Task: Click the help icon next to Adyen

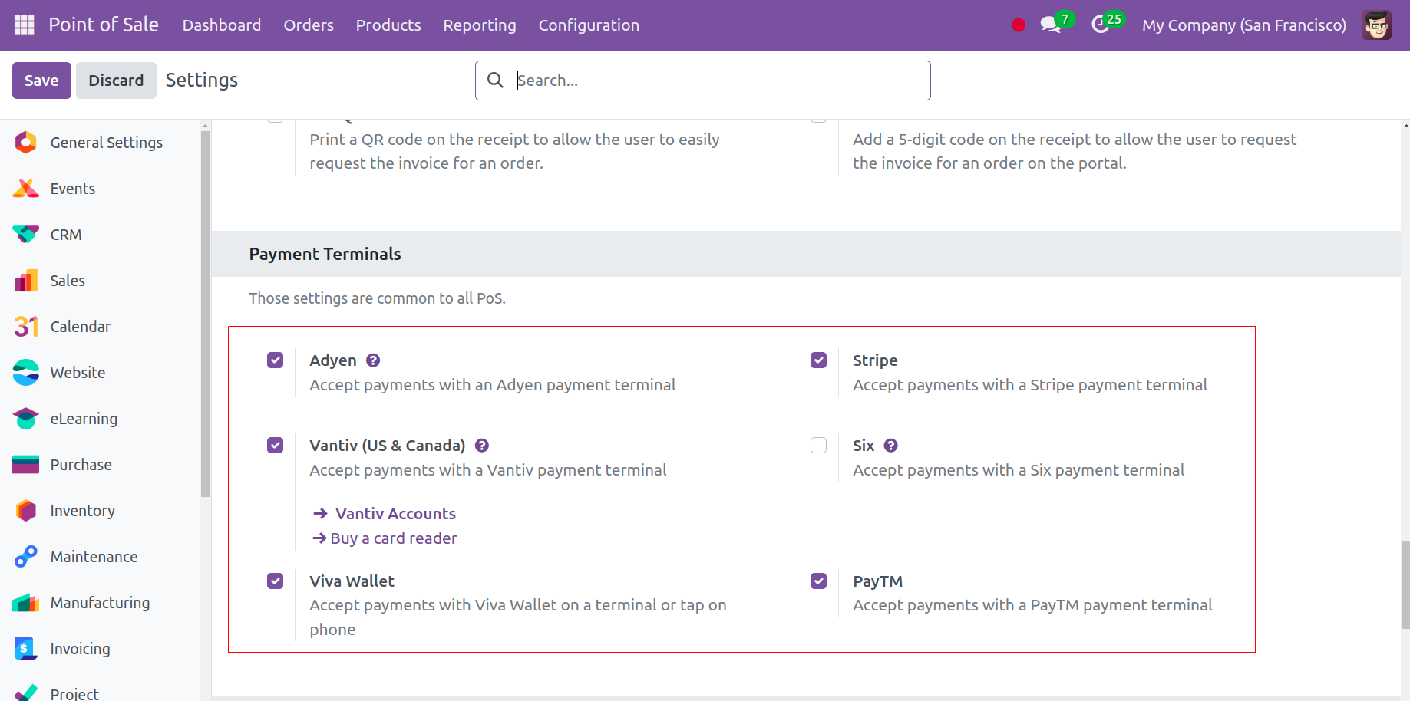Action: click(373, 360)
